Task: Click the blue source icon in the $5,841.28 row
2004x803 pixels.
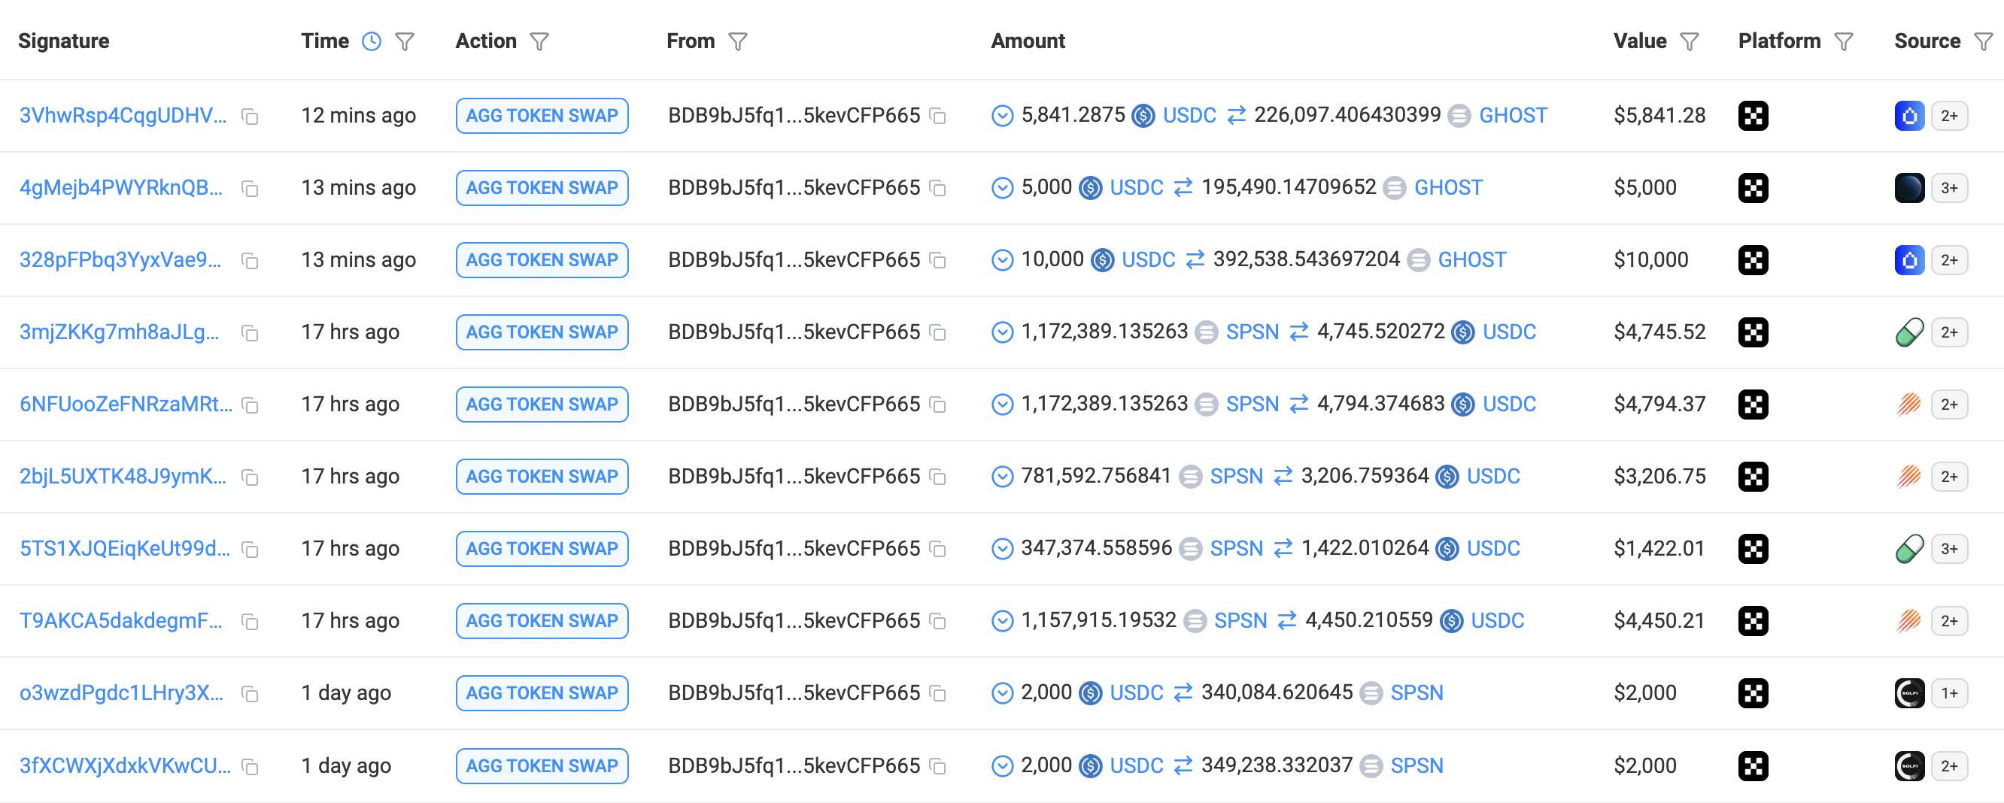Action: click(1909, 116)
